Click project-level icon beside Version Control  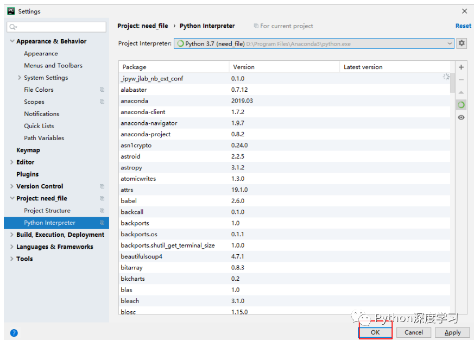(102, 186)
